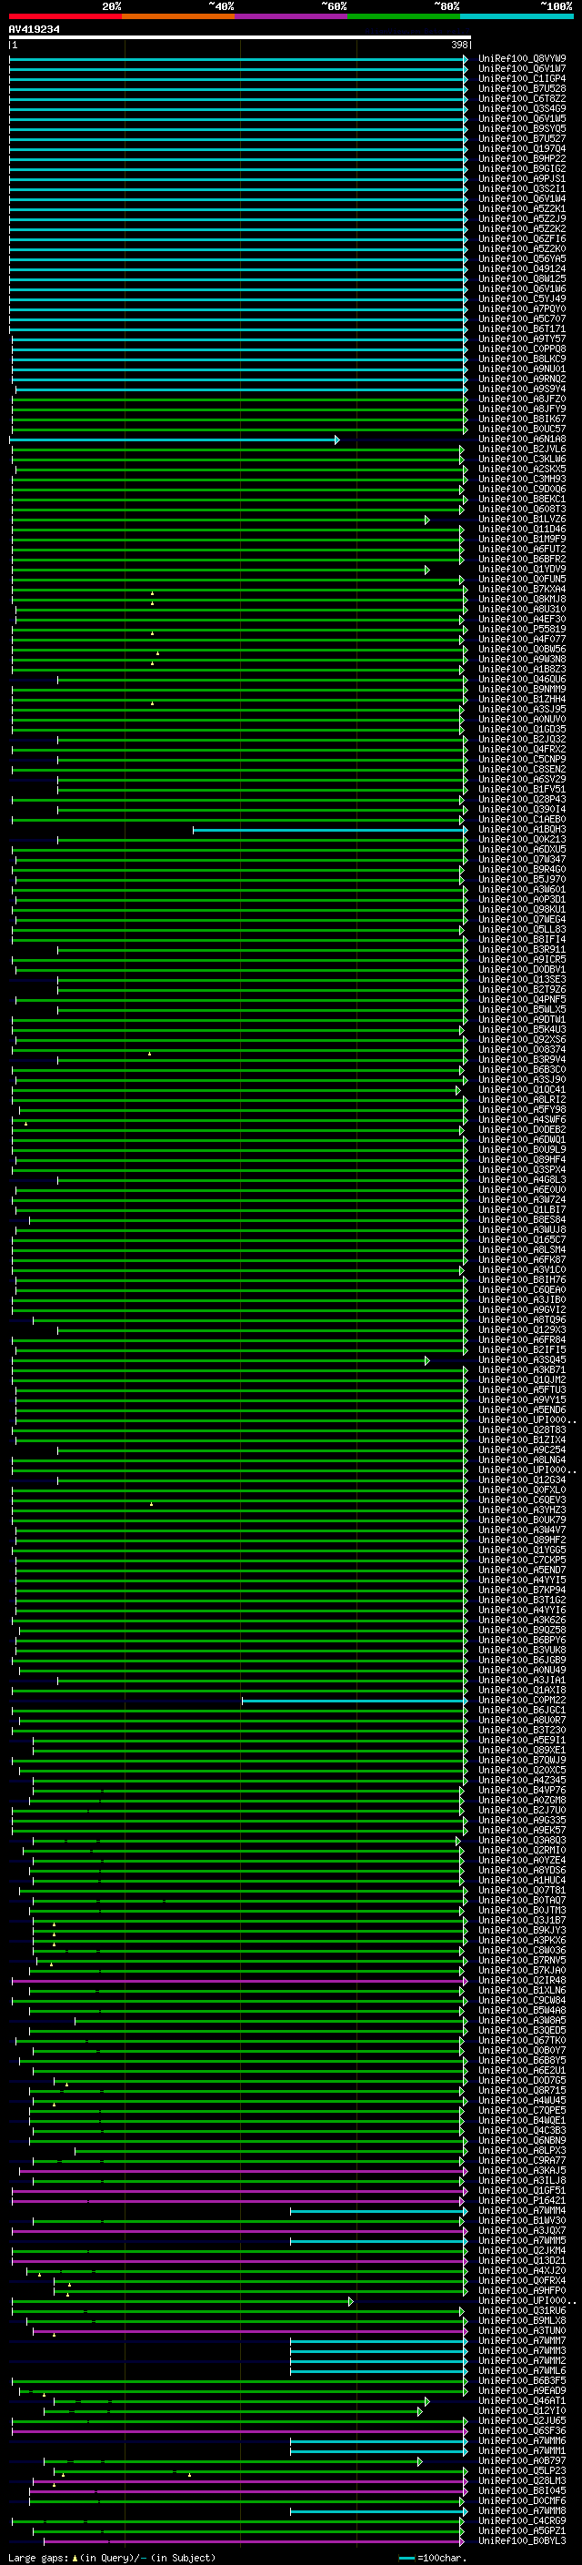
Task: Select the UniRef100_Q6ZFI6 label
Action: [x=522, y=239]
